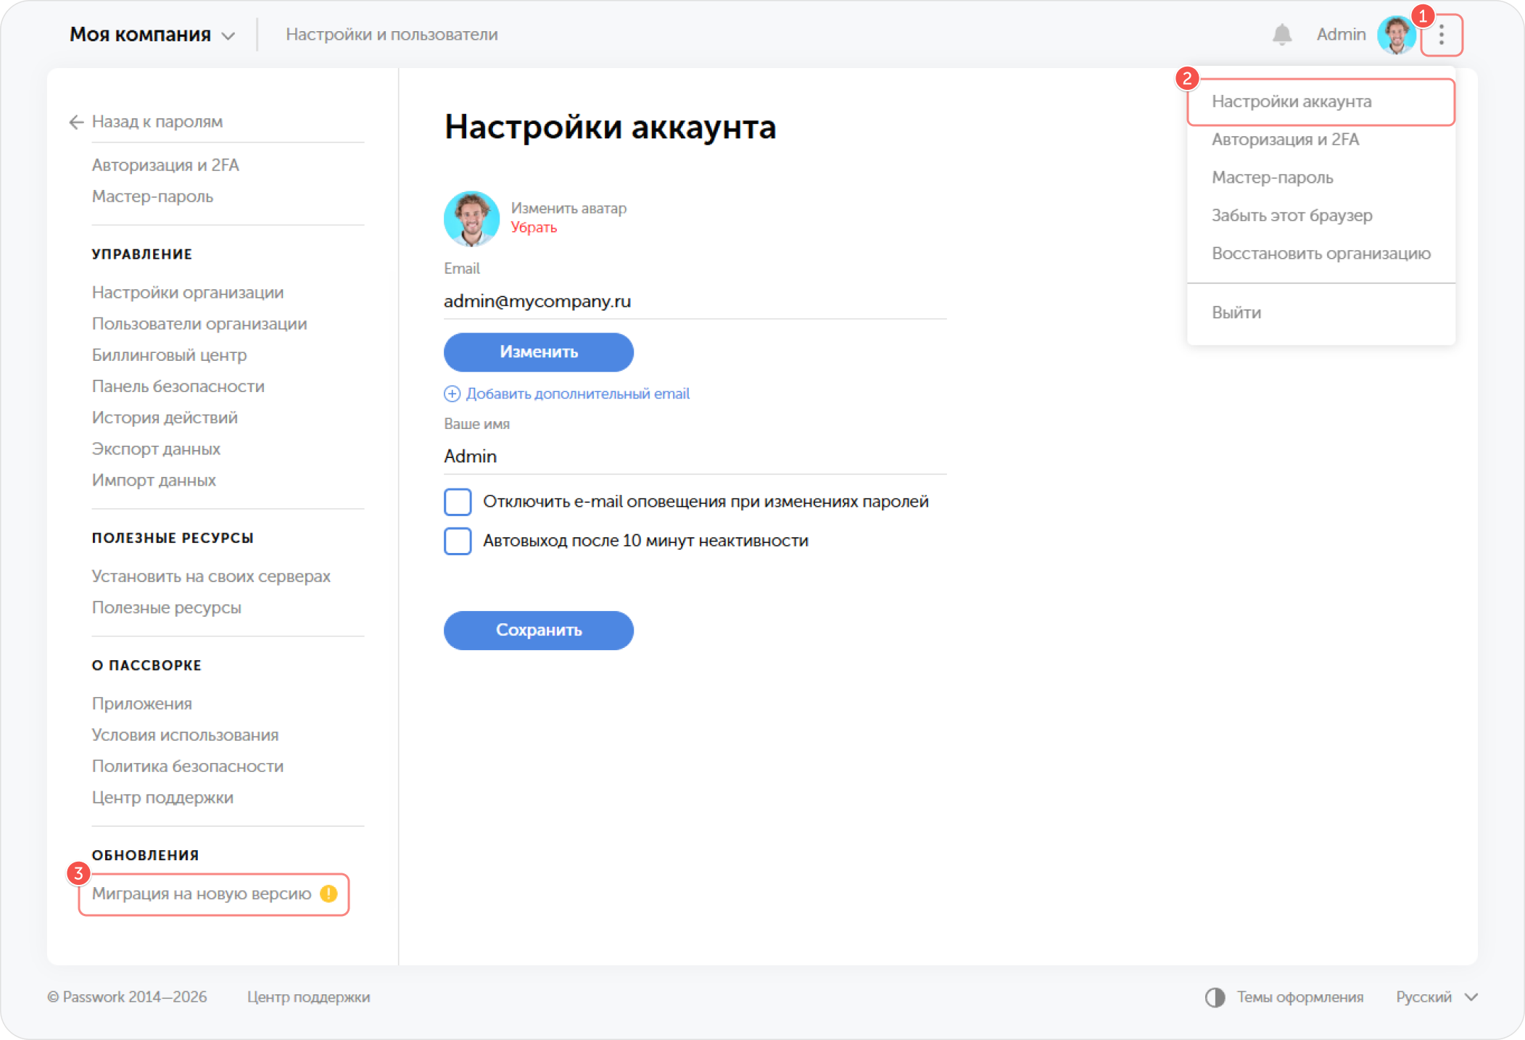Click the Ваше имя input field

[695, 457]
